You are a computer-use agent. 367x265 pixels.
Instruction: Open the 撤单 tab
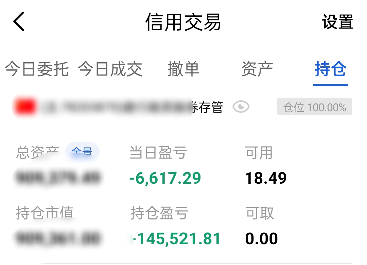click(x=183, y=69)
